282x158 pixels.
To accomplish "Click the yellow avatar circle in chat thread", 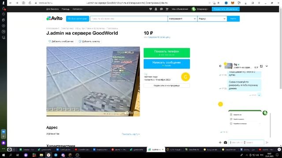I will coord(220,104).
